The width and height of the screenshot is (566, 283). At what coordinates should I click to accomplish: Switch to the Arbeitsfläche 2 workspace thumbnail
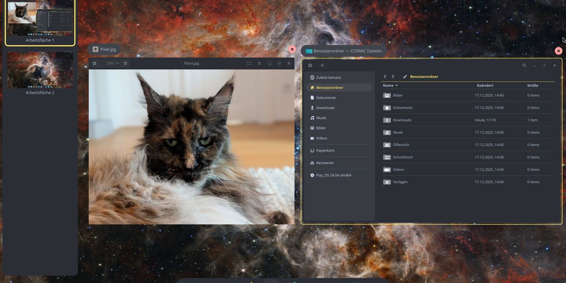[40, 70]
